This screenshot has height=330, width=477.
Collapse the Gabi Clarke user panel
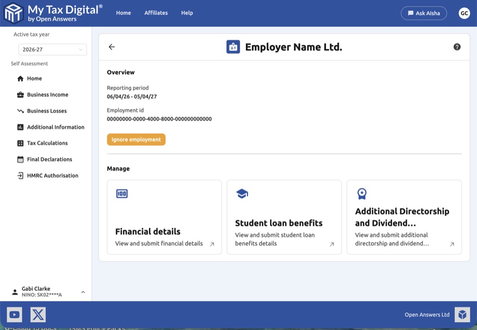coord(83,292)
